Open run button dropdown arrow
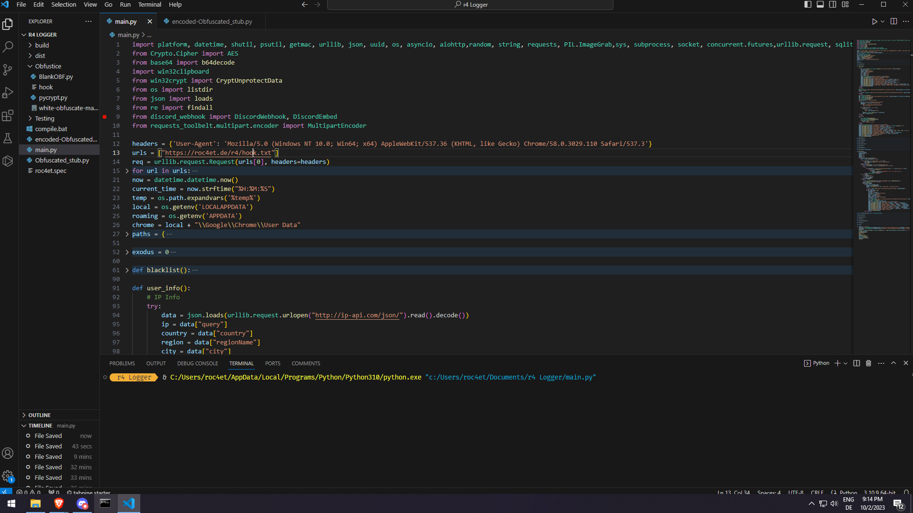Viewport: 913px width, 513px height. pos(883,21)
